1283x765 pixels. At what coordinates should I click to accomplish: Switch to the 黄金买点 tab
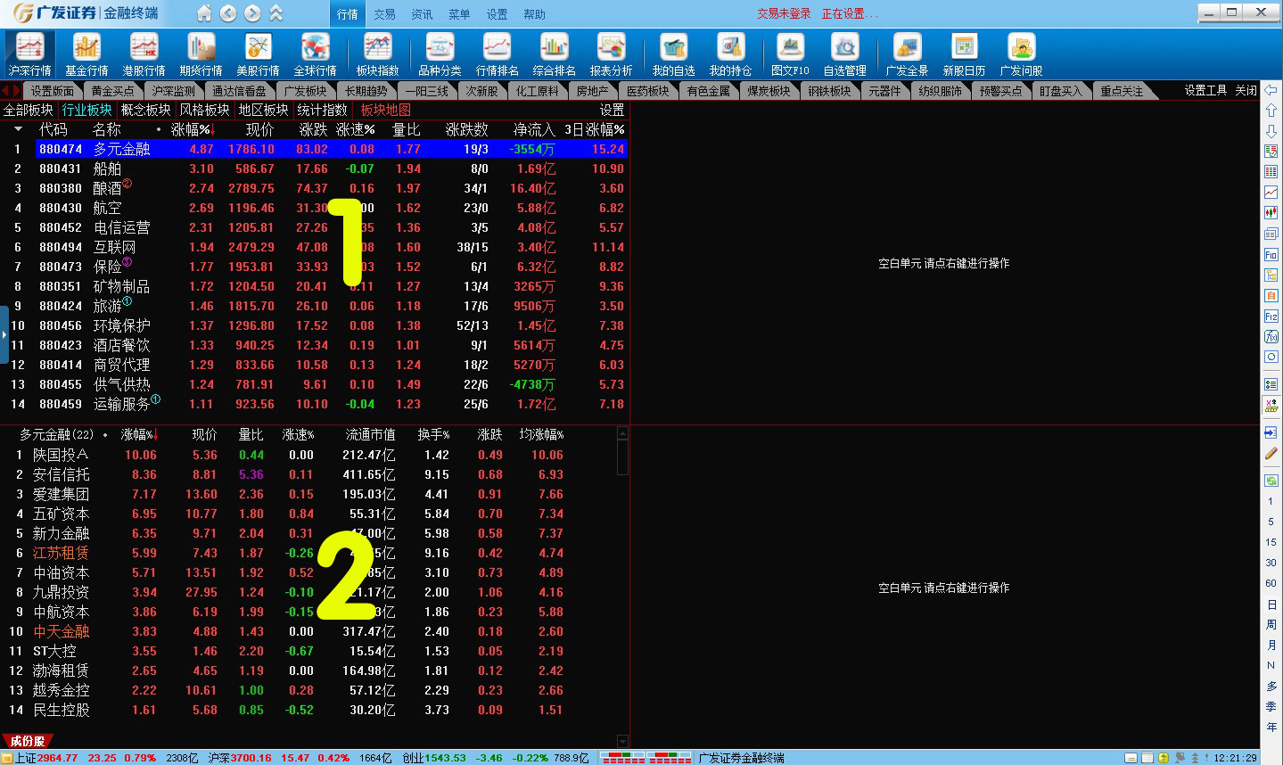click(x=112, y=91)
